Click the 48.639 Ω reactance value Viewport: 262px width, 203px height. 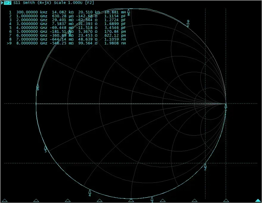point(88,39)
